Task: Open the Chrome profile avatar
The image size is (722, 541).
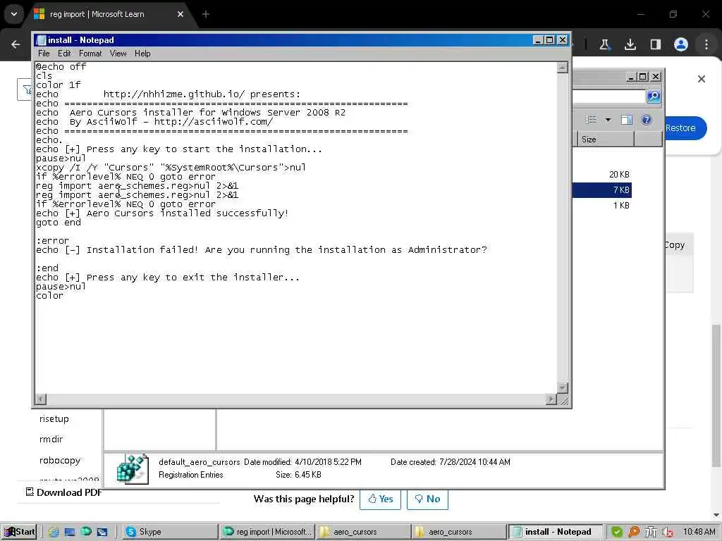Action: [x=680, y=44]
